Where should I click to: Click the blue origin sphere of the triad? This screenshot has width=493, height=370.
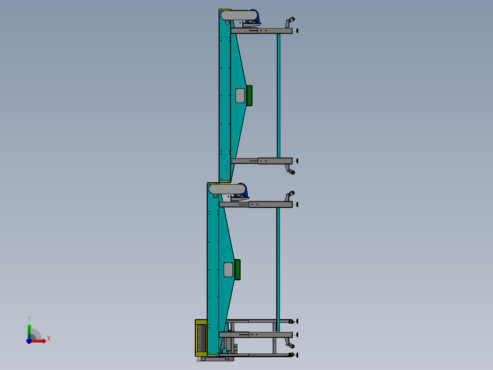29,341
